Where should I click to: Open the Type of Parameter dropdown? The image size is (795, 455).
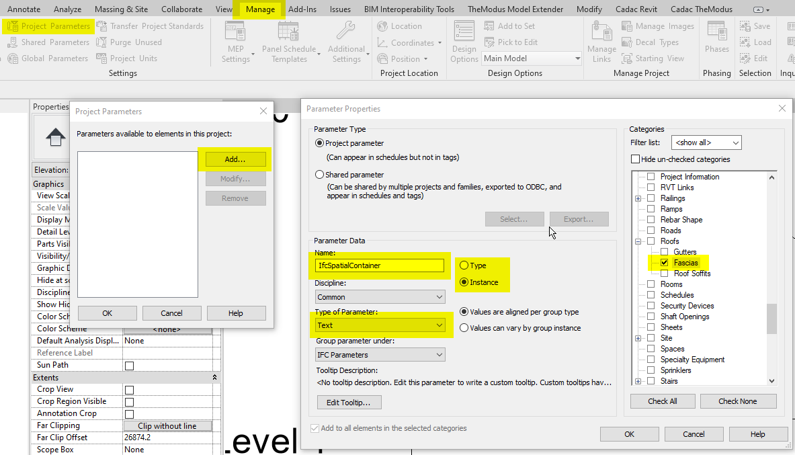tap(438, 325)
